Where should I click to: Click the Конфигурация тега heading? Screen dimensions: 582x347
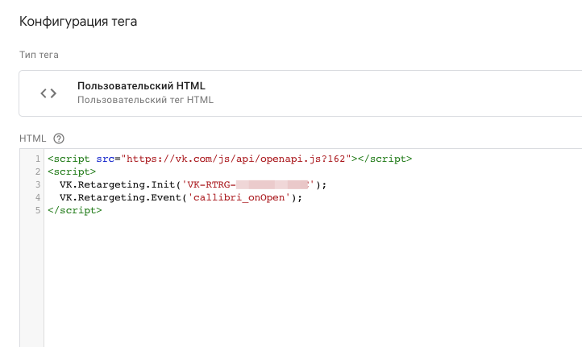click(78, 22)
